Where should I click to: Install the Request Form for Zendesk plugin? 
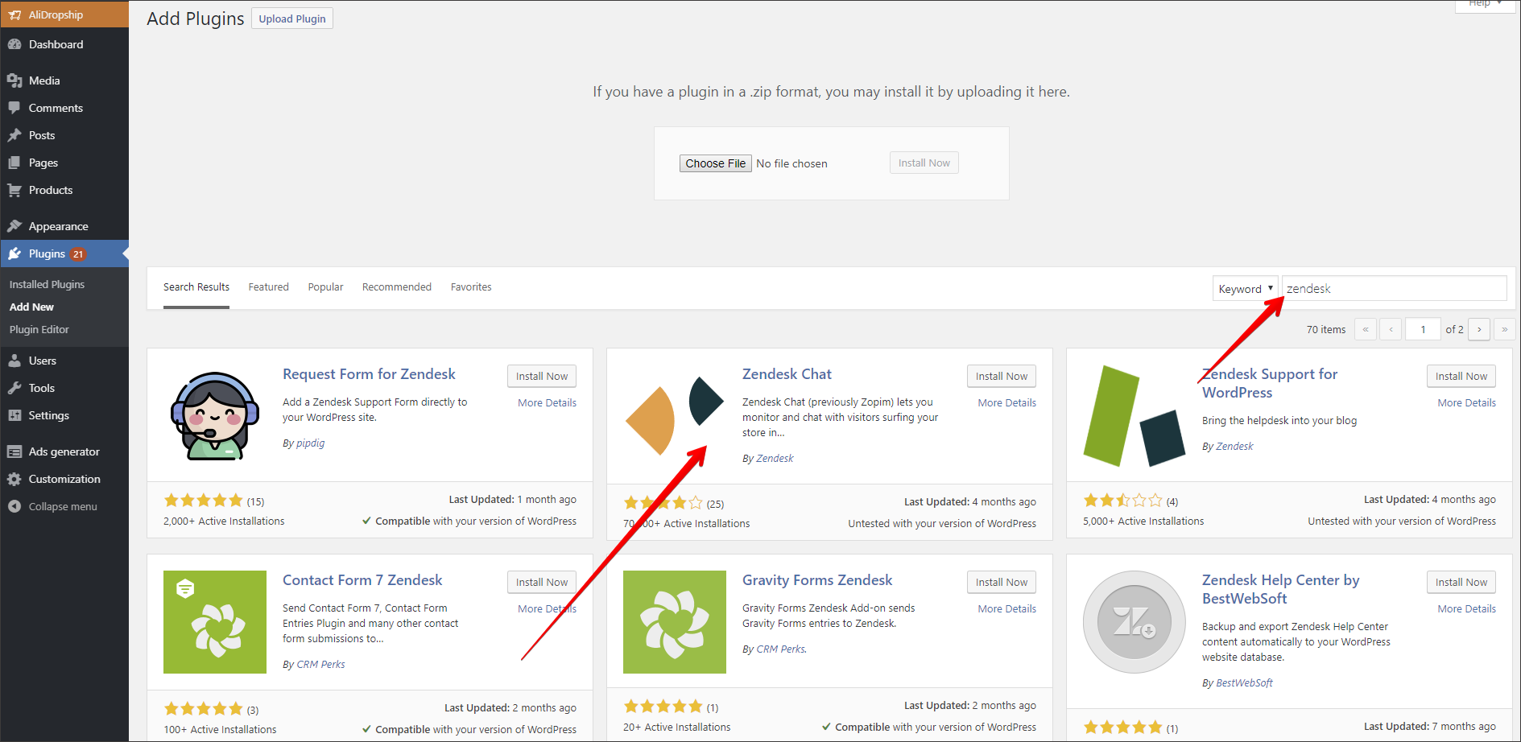click(x=542, y=376)
